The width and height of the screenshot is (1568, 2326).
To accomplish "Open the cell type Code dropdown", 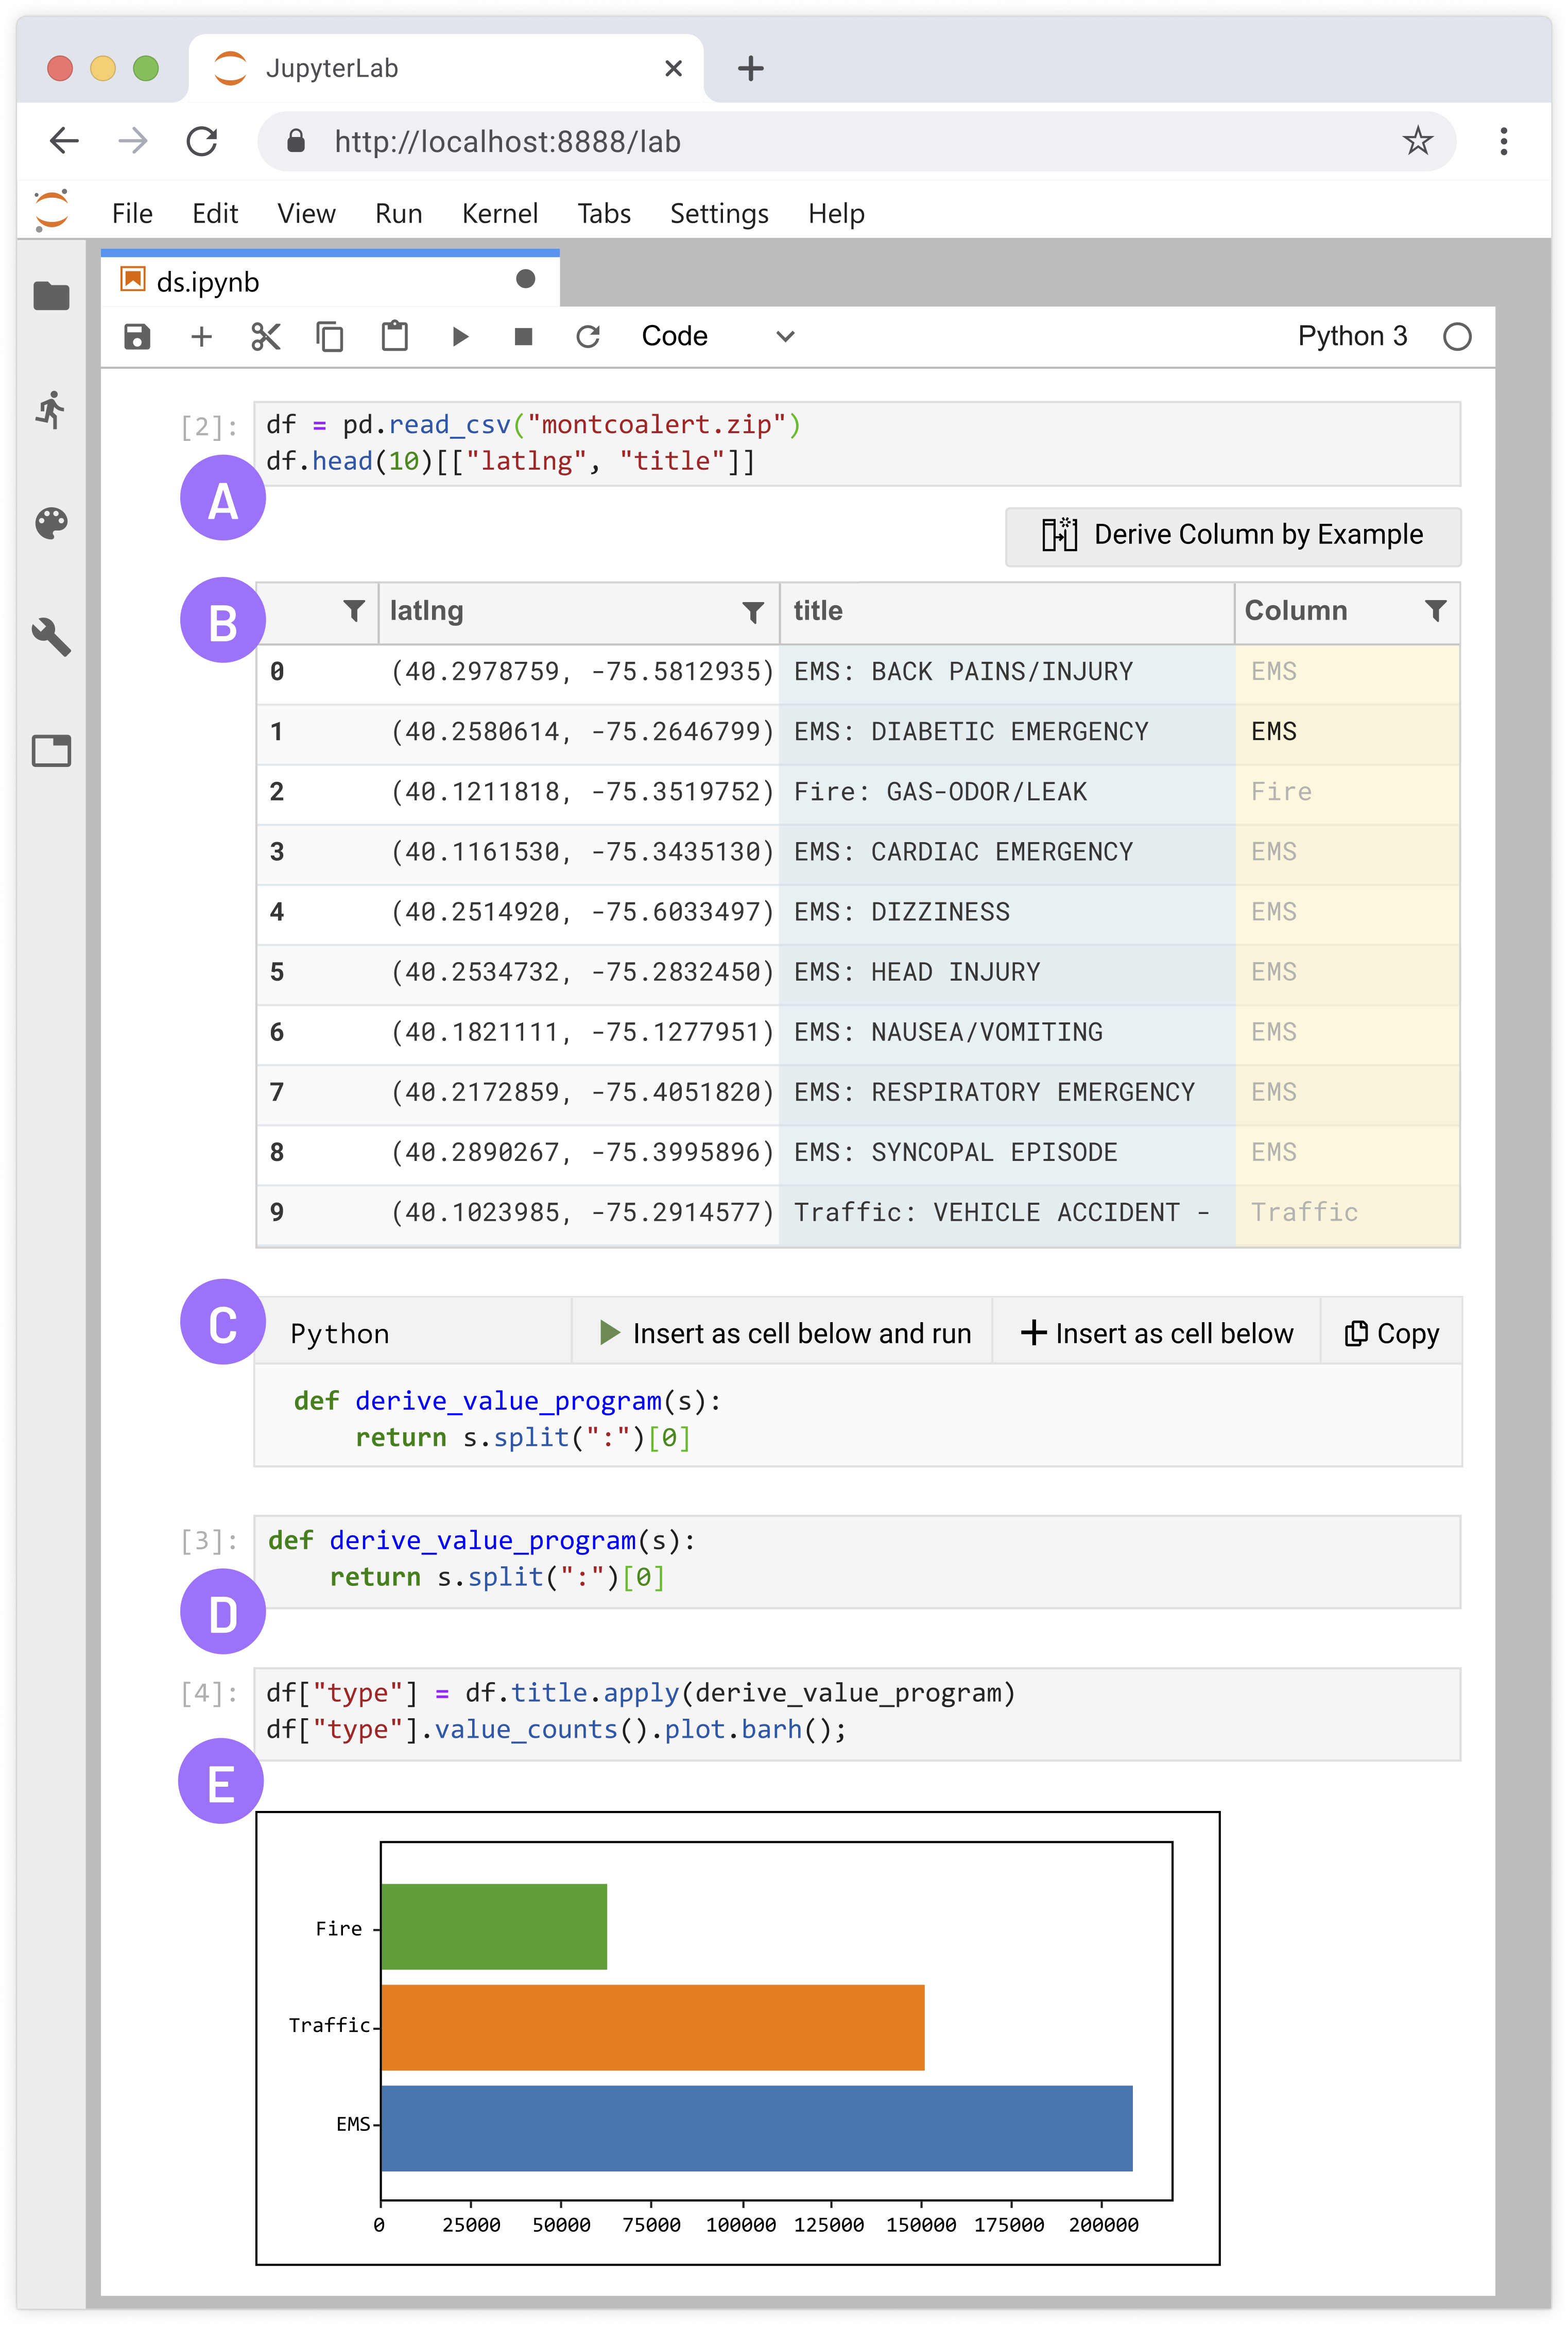I will tap(718, 337).
